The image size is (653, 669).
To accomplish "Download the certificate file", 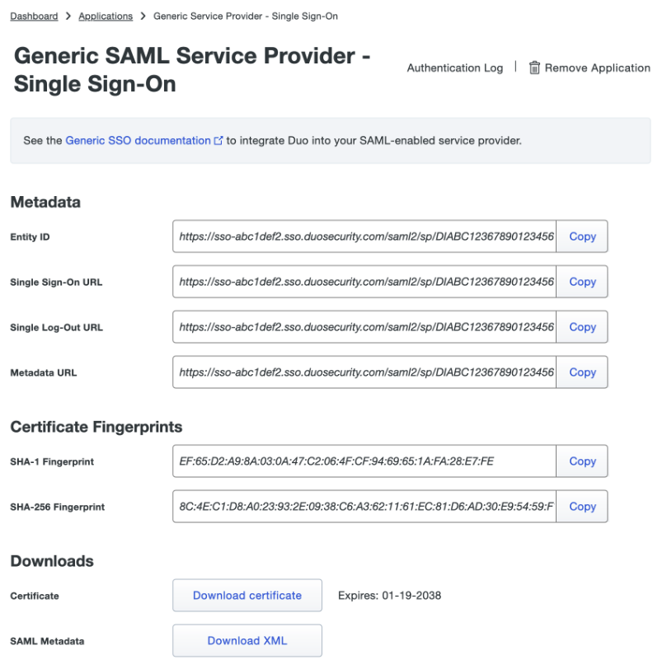I will pos(247,595).
